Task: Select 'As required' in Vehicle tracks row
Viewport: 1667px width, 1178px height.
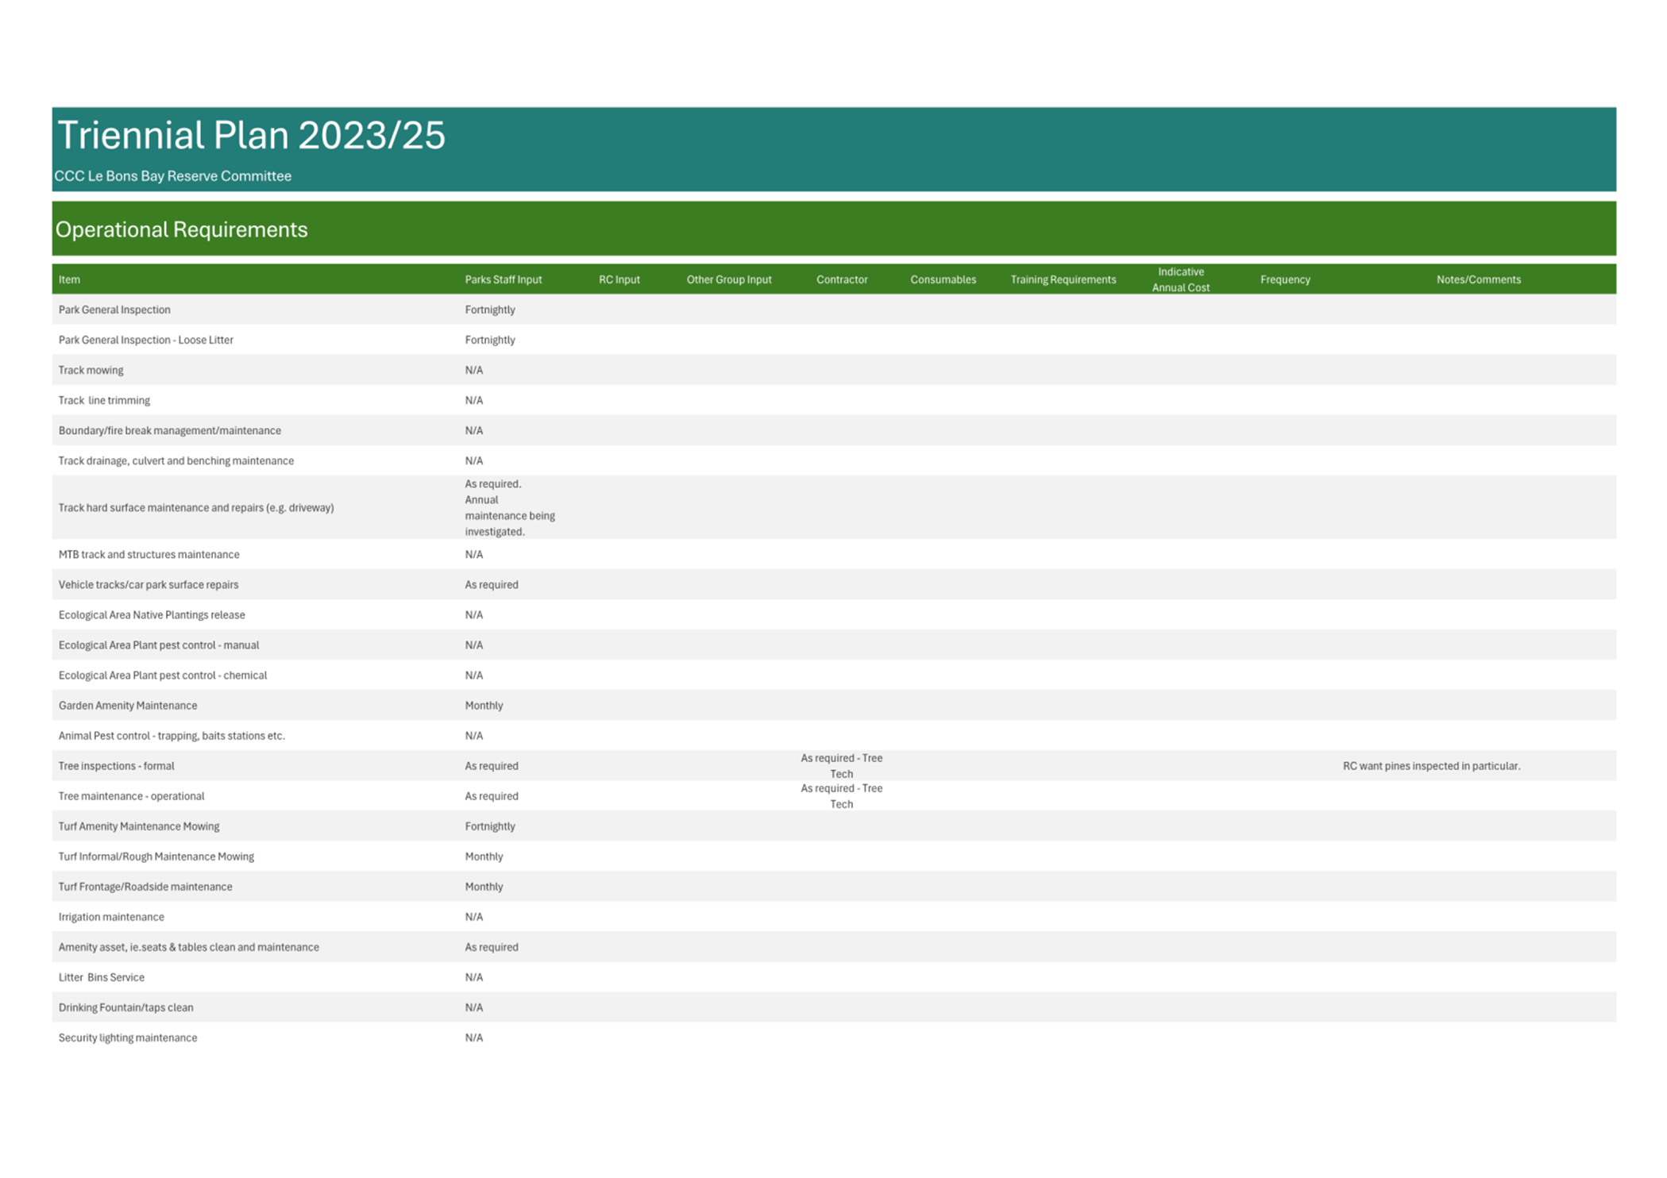Action: [x=491, y=584]
